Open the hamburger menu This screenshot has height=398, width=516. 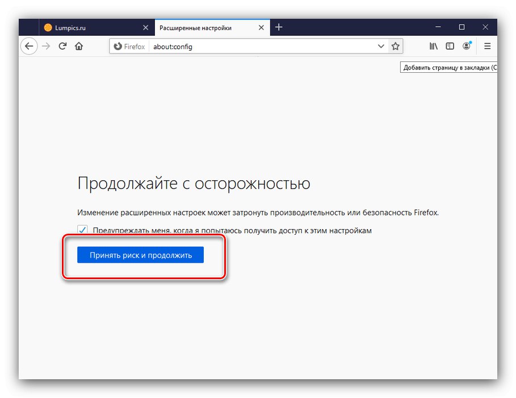pos(487,46)
